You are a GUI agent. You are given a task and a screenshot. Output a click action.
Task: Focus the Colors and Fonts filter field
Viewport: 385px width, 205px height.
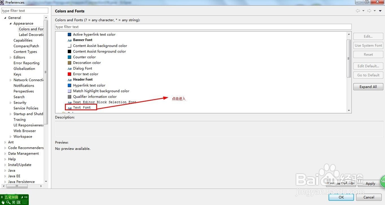click(203, 27)
